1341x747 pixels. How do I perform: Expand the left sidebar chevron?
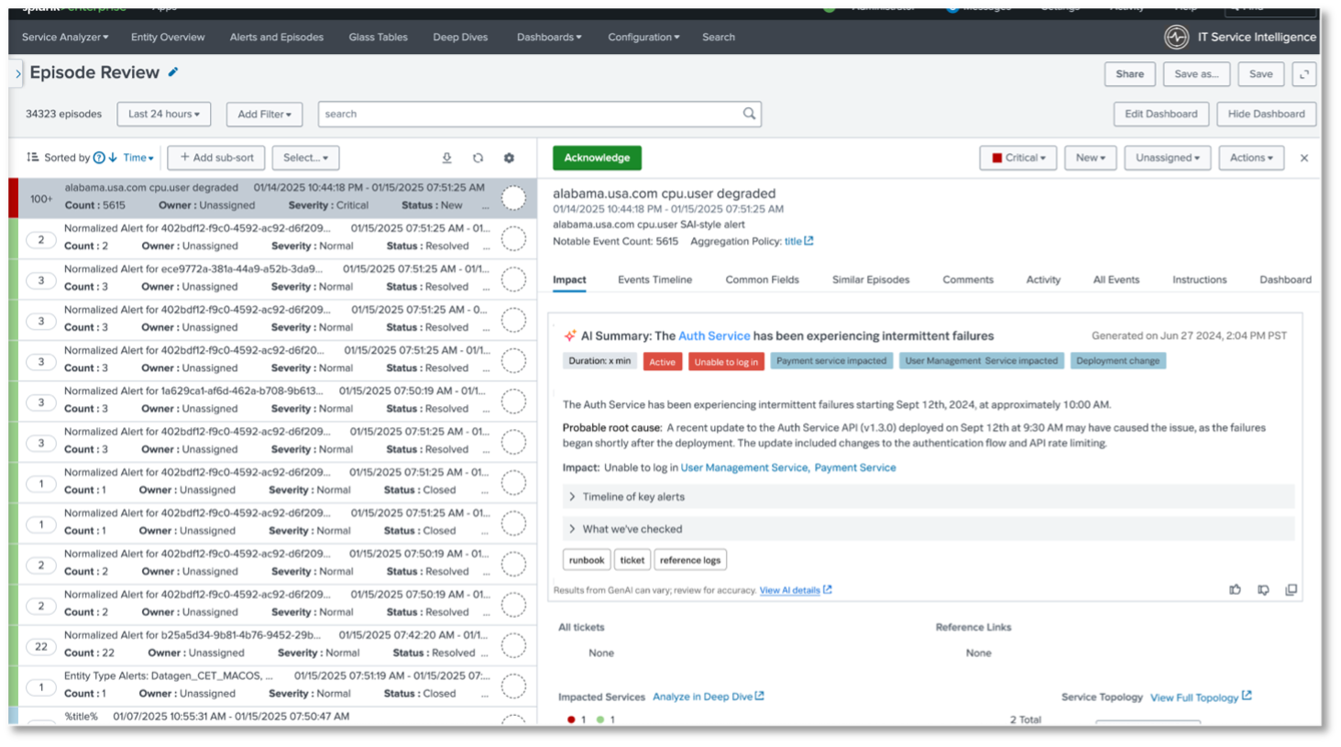click(x=17, y=73)
